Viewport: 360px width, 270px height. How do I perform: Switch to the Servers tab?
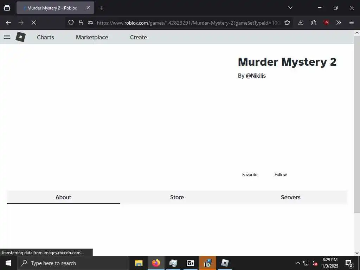[x=291, y=197]
